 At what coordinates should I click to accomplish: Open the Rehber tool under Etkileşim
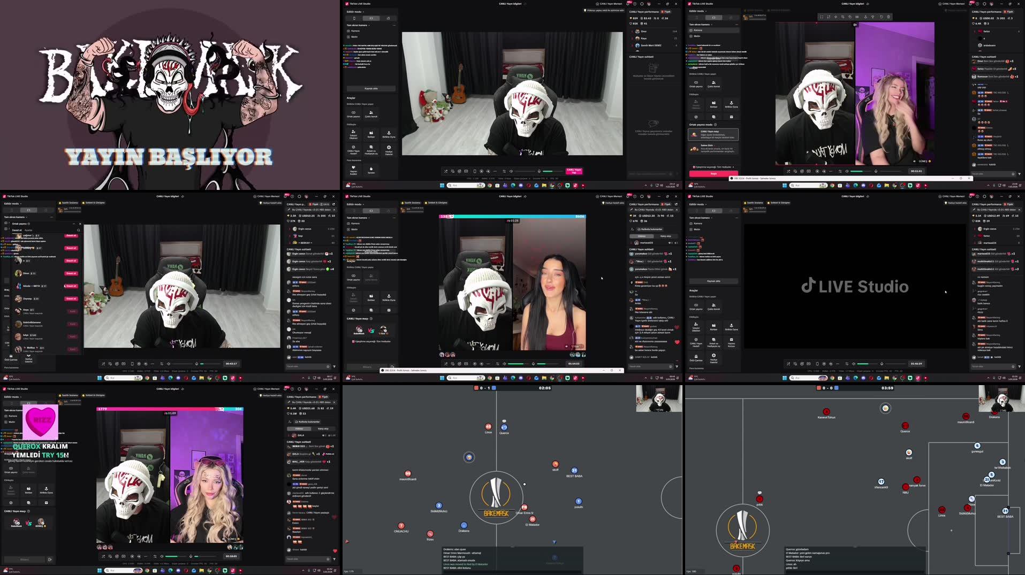[371, 135]
